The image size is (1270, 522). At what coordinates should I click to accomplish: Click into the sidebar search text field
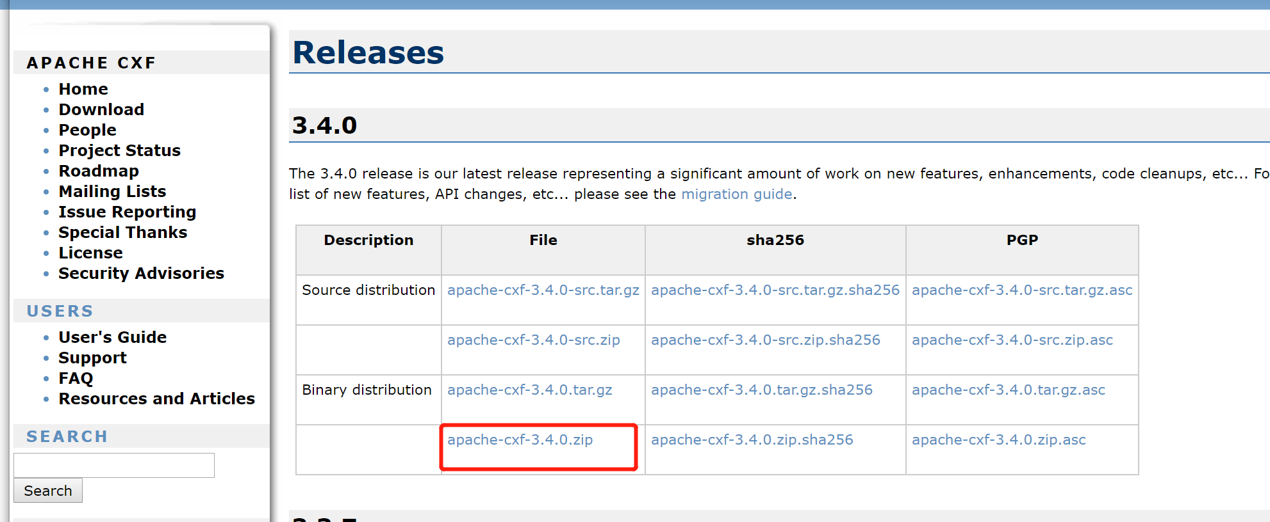[114, 465]
